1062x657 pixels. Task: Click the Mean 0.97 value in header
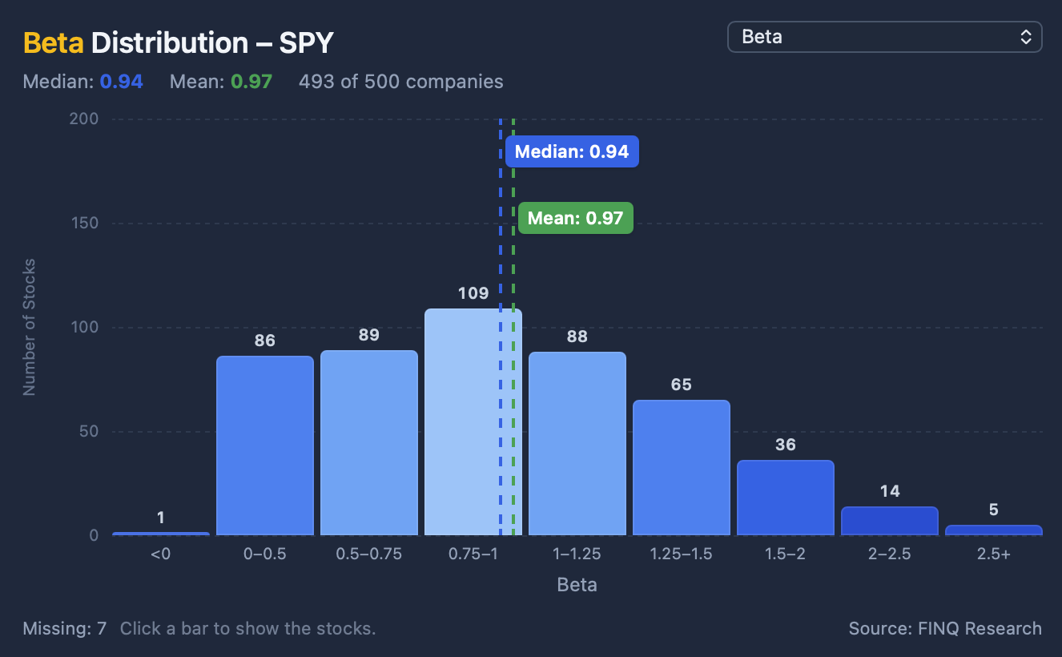(x=251, y=82)
